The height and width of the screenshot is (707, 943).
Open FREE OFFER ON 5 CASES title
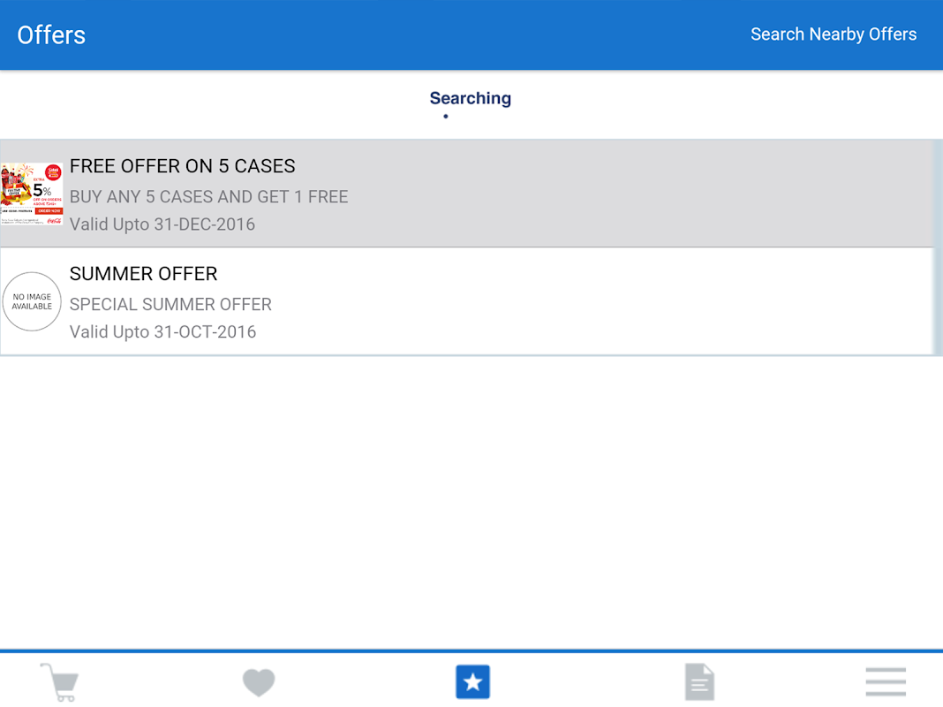point(182,166)
